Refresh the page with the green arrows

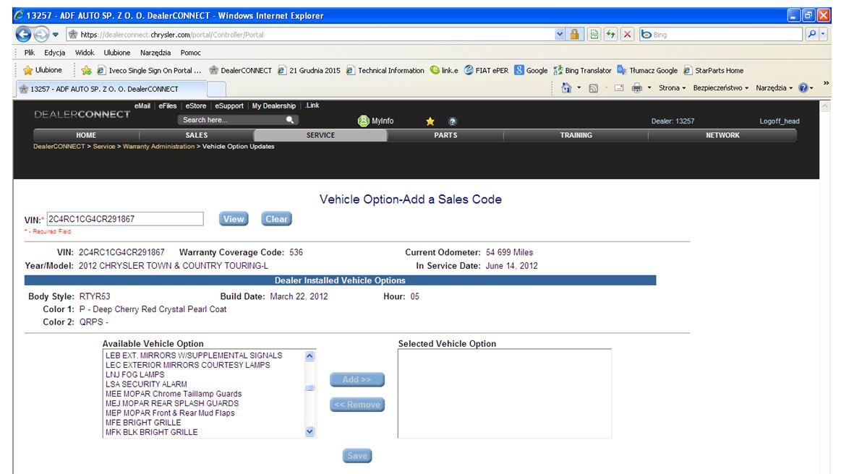(x=611, y=35)
